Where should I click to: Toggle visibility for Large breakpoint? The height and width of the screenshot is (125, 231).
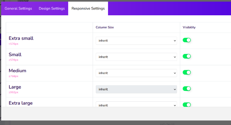(x=187, y=89)
